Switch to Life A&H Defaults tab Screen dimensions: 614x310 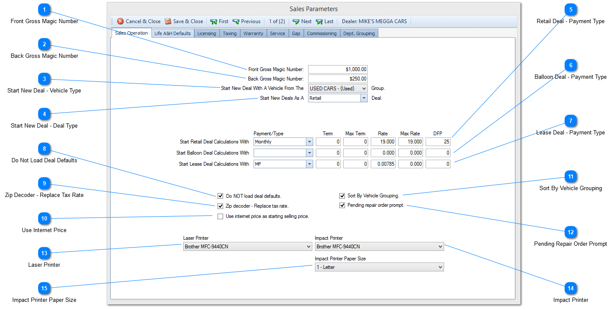(x=172, y=33)
